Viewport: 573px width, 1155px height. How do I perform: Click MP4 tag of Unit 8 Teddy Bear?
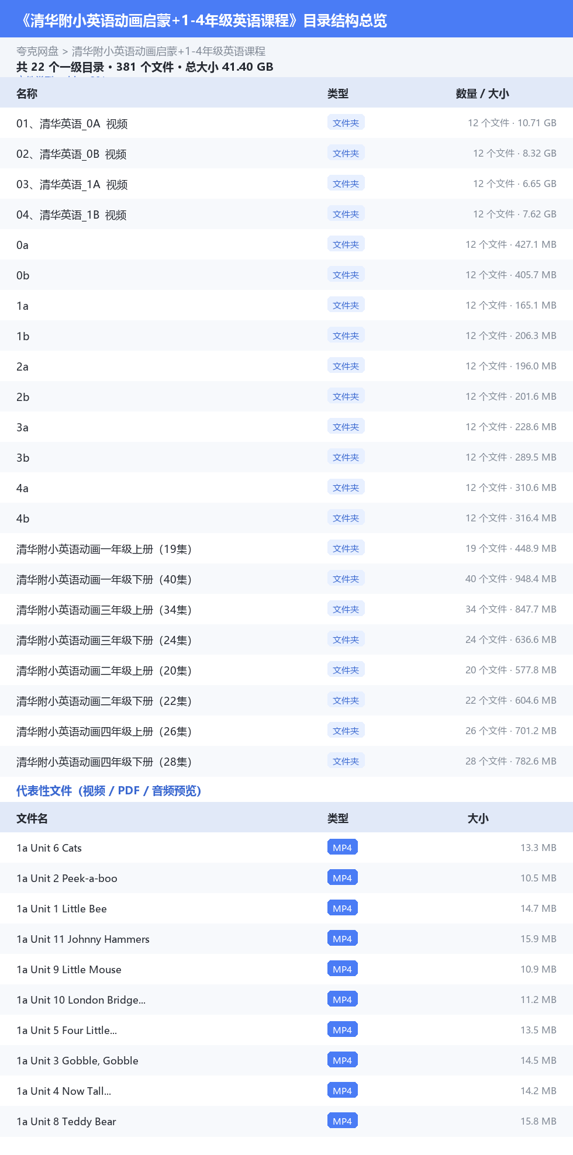(x=343, y=1121)
